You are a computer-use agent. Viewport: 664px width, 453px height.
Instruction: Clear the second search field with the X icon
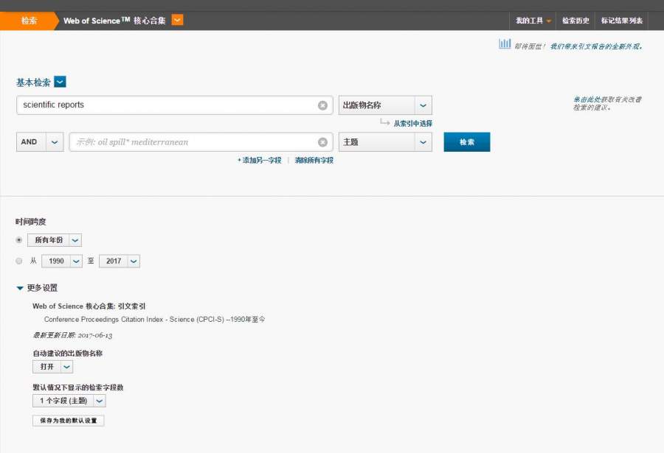click(322, 142)
